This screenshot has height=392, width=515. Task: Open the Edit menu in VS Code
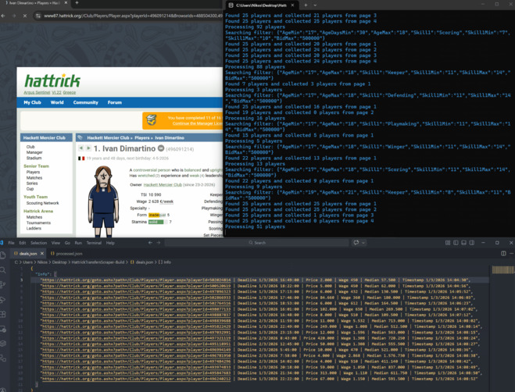23,243
